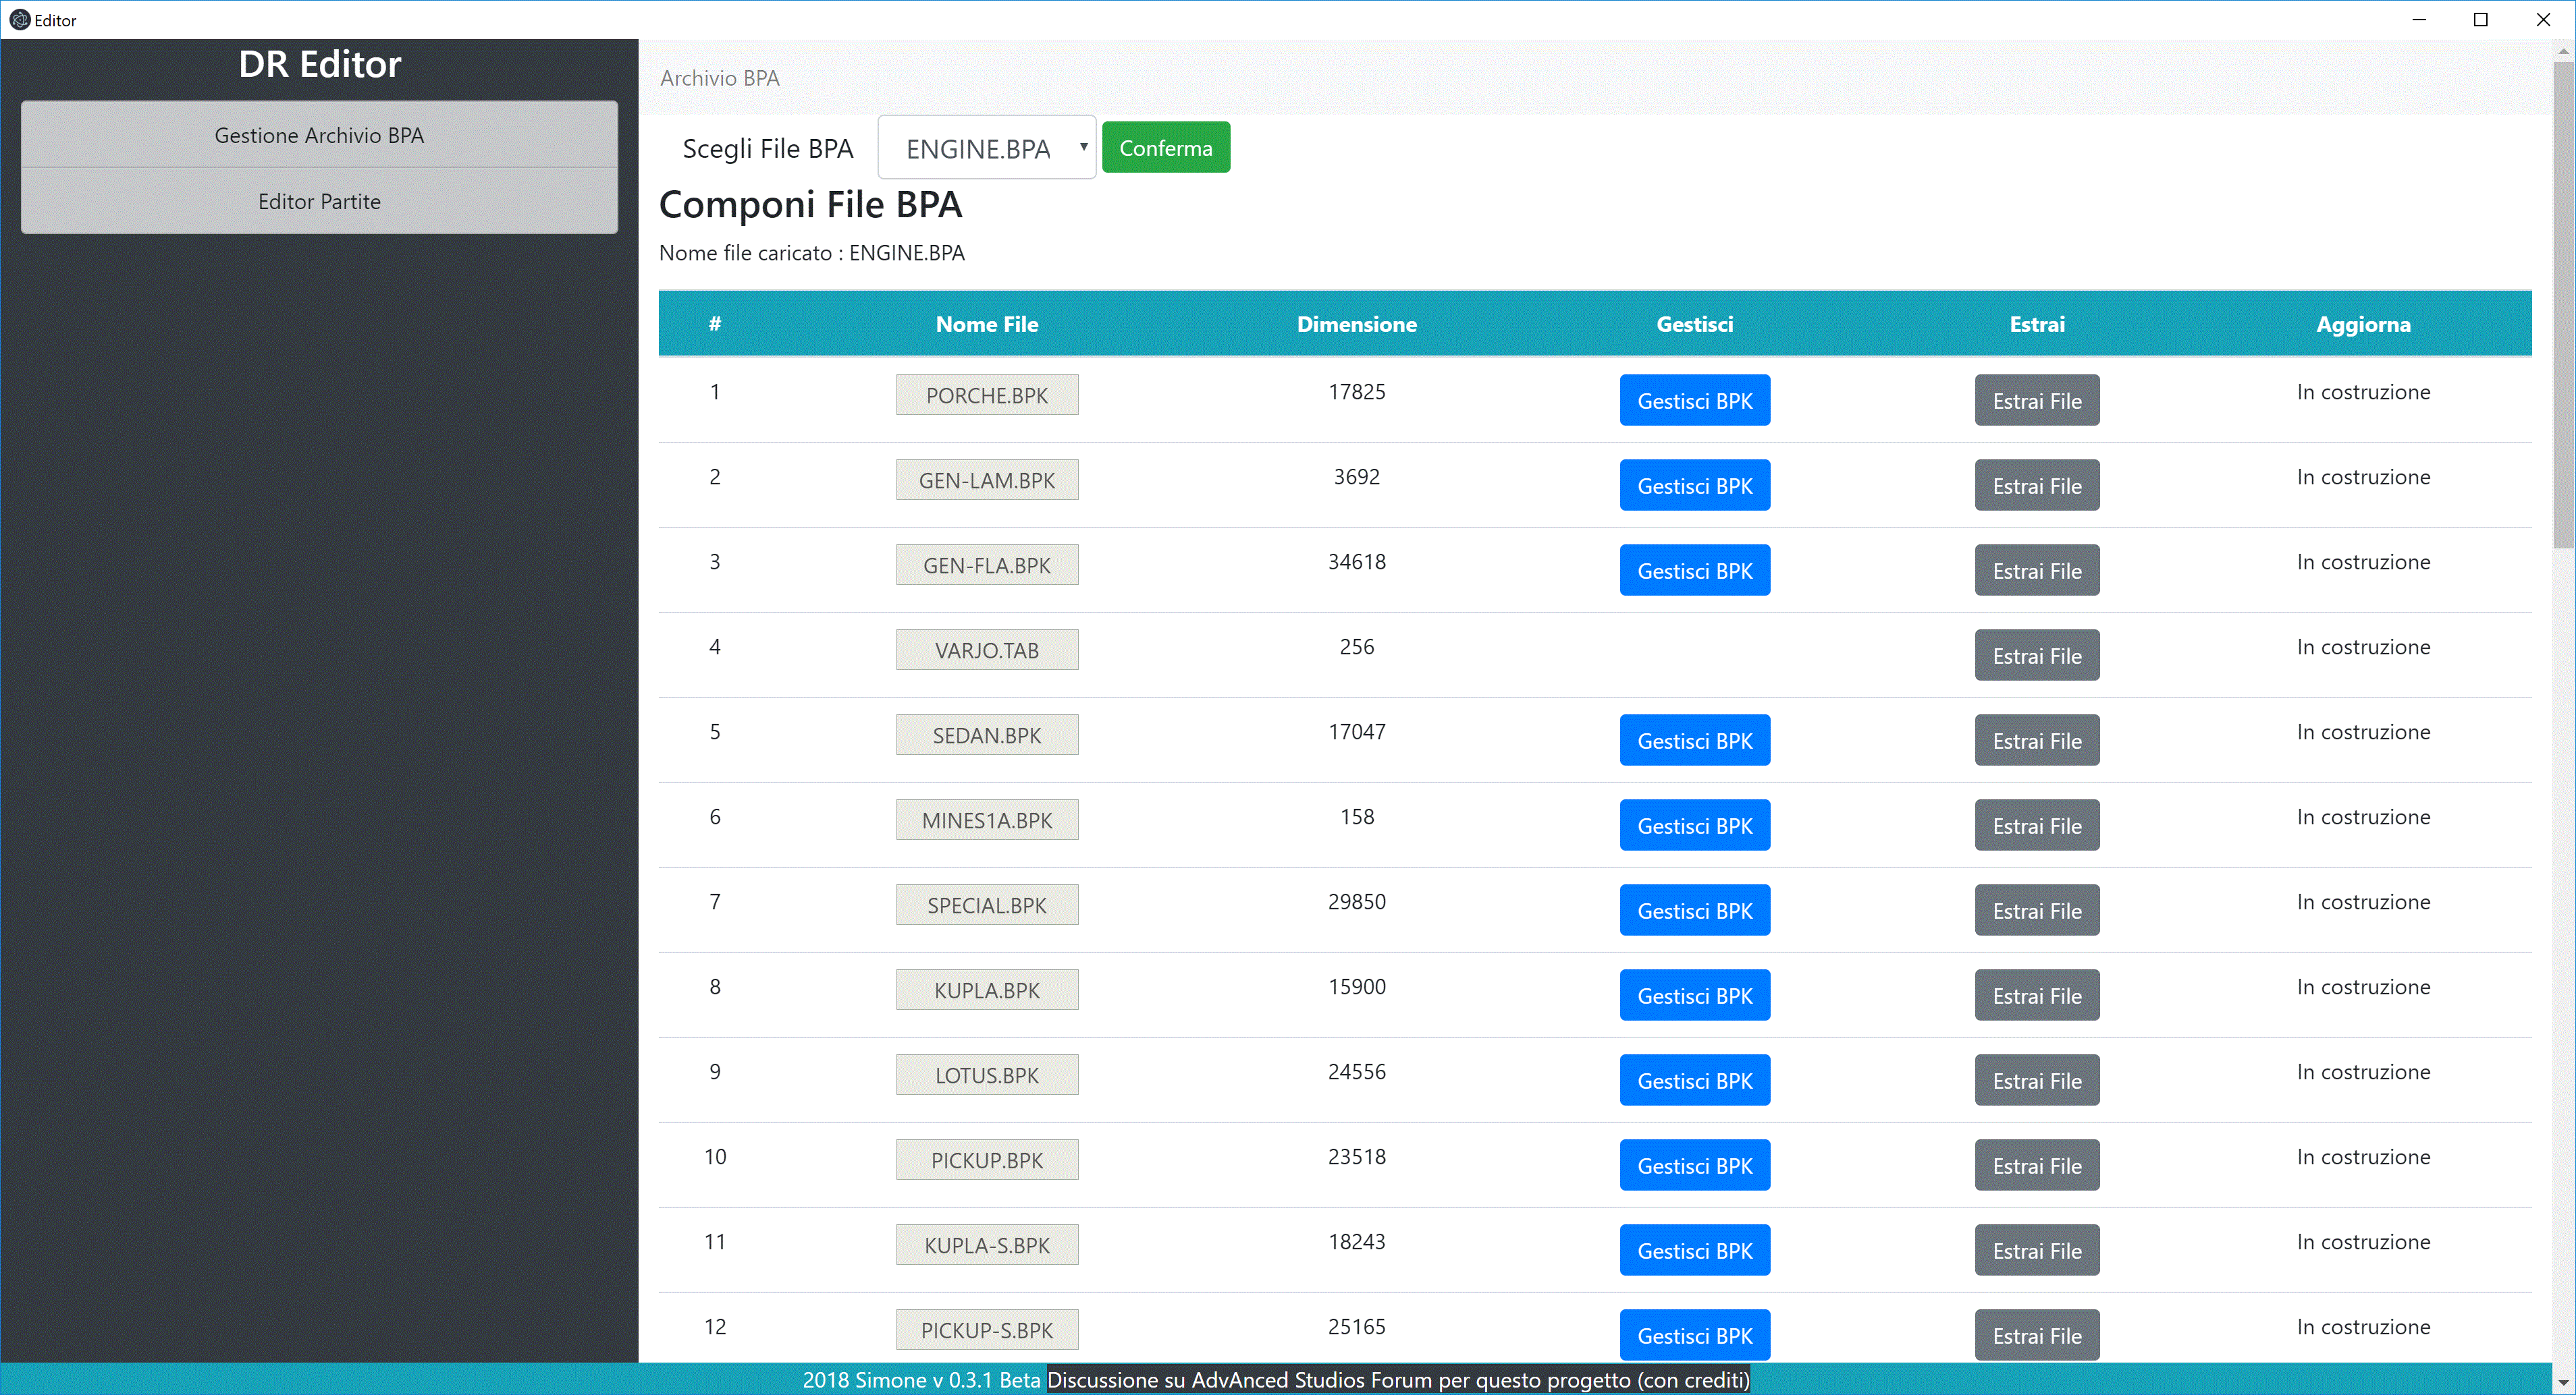Screen dimensions: 2576x1395
Task: Click the GEN-LAM.BPK name box
Action: coord(986,481)
